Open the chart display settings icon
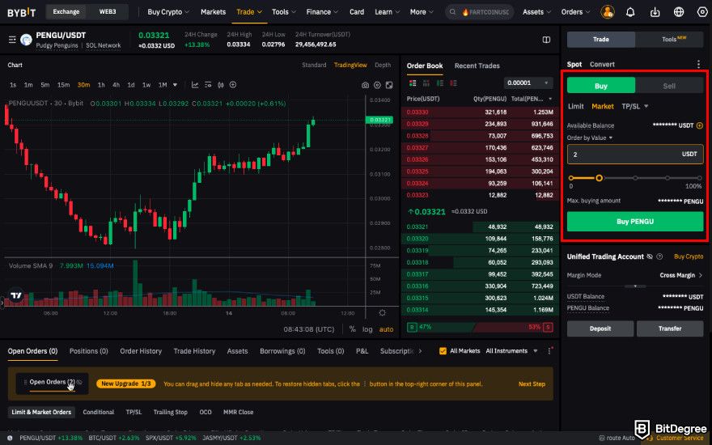The image size is (712, 445). click(x=208, y=85)
